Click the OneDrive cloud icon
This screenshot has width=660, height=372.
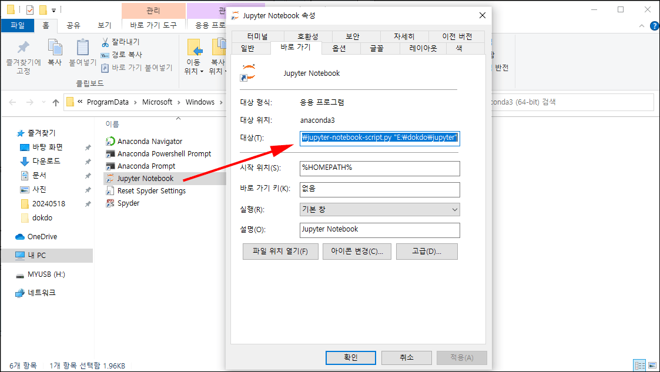(20, 236)
